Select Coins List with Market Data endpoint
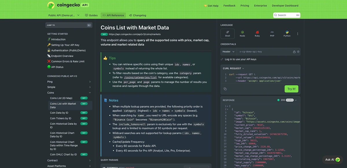The image size is (347, 168). click(x=70, y=105)
